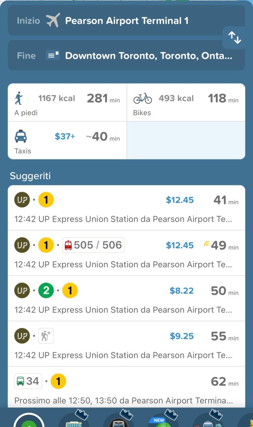Open the 41 min UP Express route
Image resolution: width=253 pixels, height=427 pixels.
tap(126, 208)
